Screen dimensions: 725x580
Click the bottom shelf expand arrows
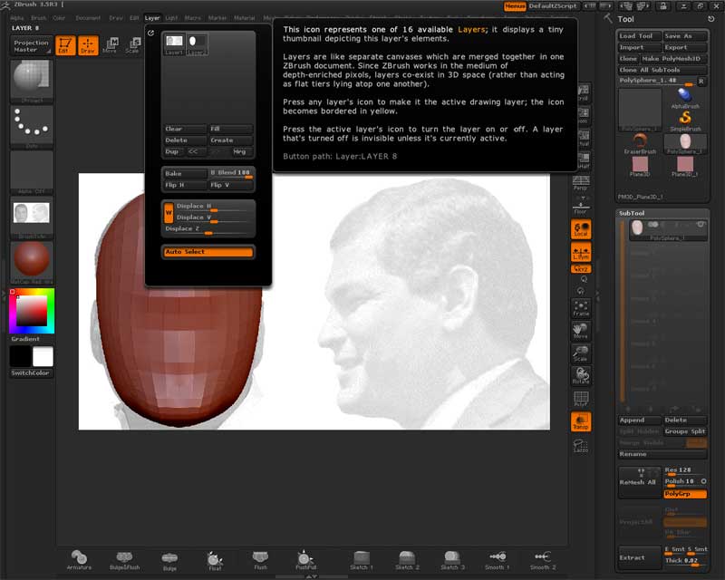coord(312,576)
